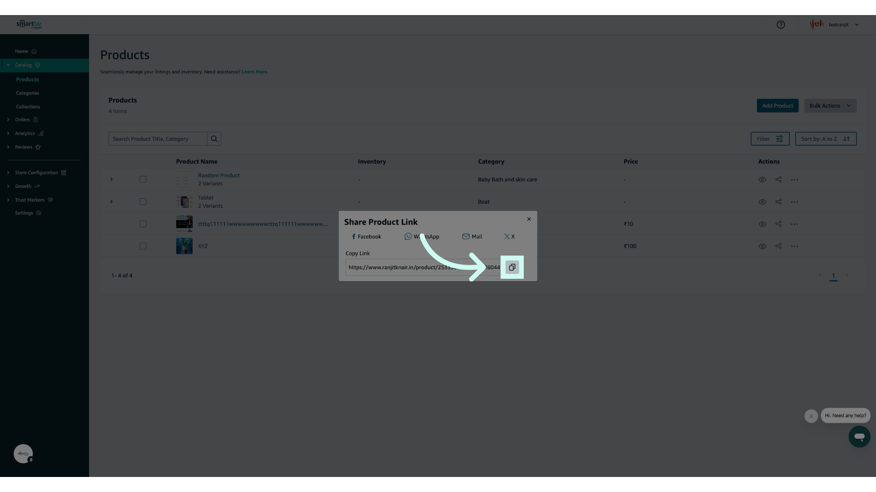Open the Bulk Actions dropdown
This screenshot has height=492, width=876.
pyautogui.click(x=830, y=106)
